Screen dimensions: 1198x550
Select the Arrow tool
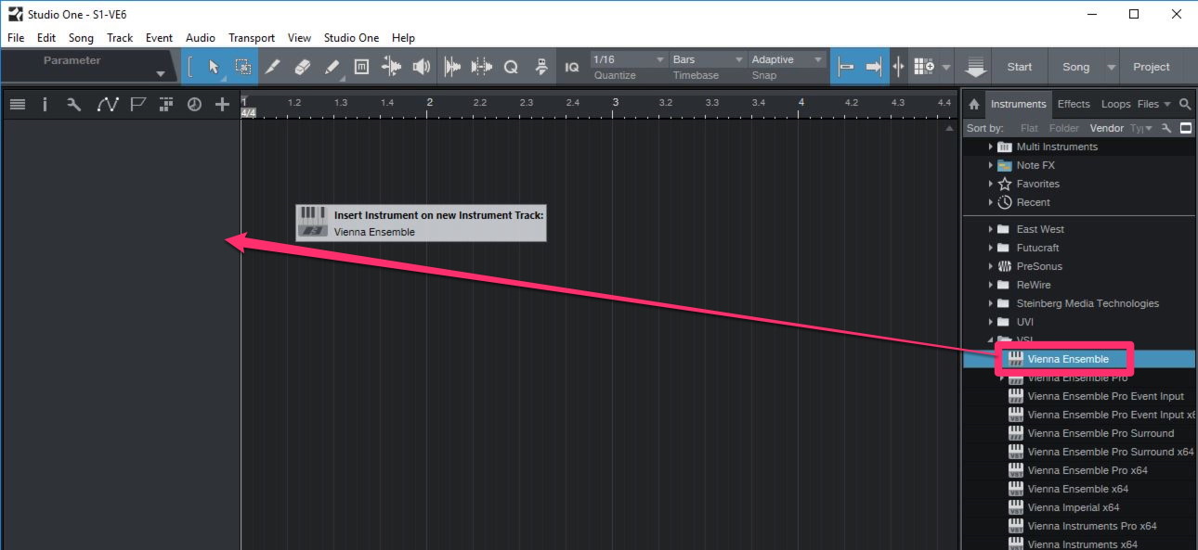coord(213,67)
